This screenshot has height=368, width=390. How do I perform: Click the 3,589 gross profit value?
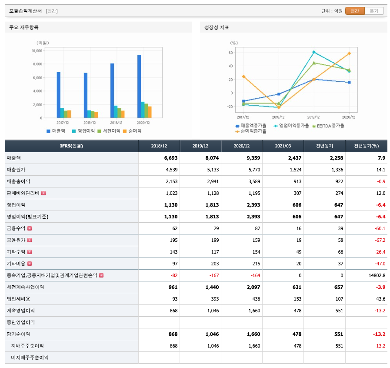click(x=254, y=181)
